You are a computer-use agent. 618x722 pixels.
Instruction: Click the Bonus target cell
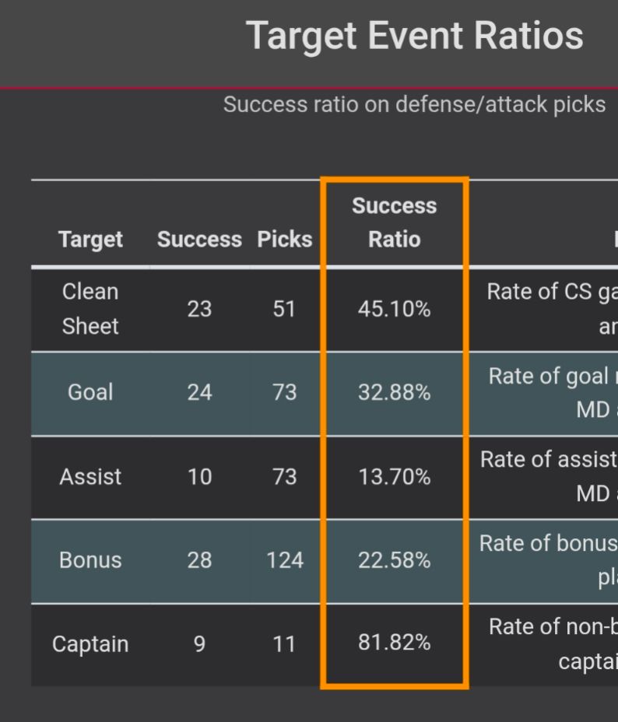90,560
